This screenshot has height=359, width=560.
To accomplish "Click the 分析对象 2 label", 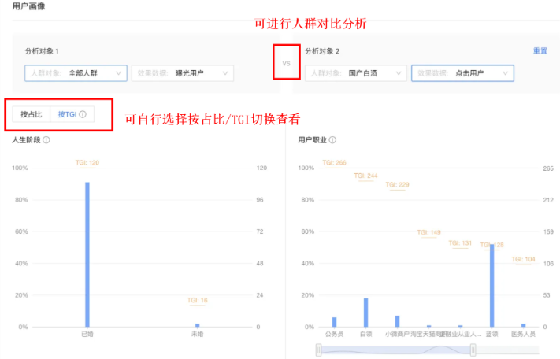I will coord(322,51).
